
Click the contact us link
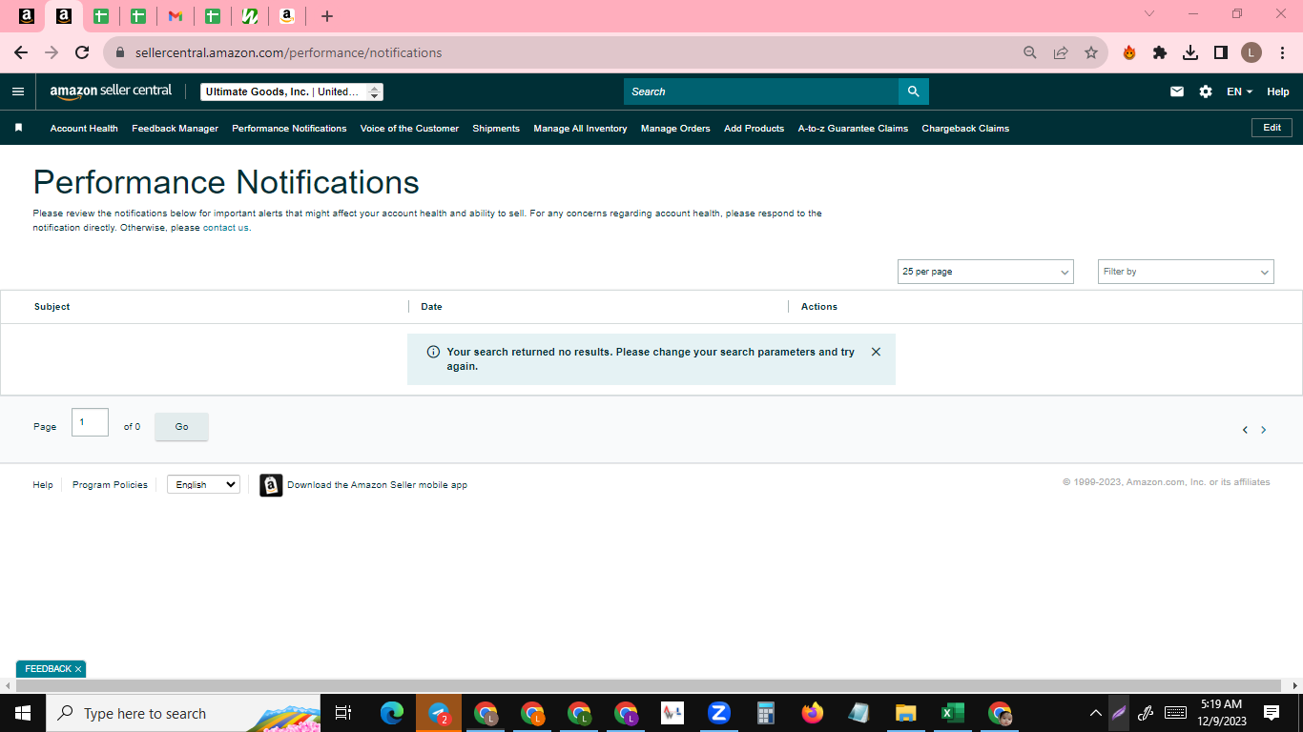point(226,228)
